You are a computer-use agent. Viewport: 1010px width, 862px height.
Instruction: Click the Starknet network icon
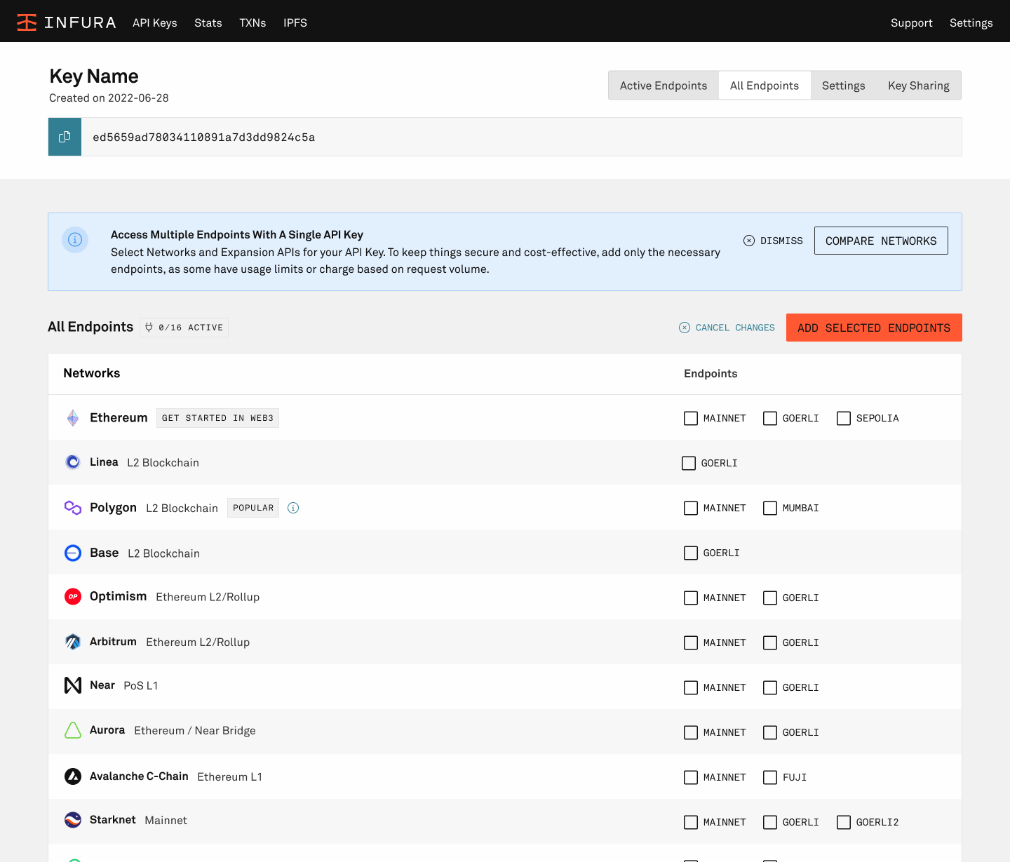(73, 820)
